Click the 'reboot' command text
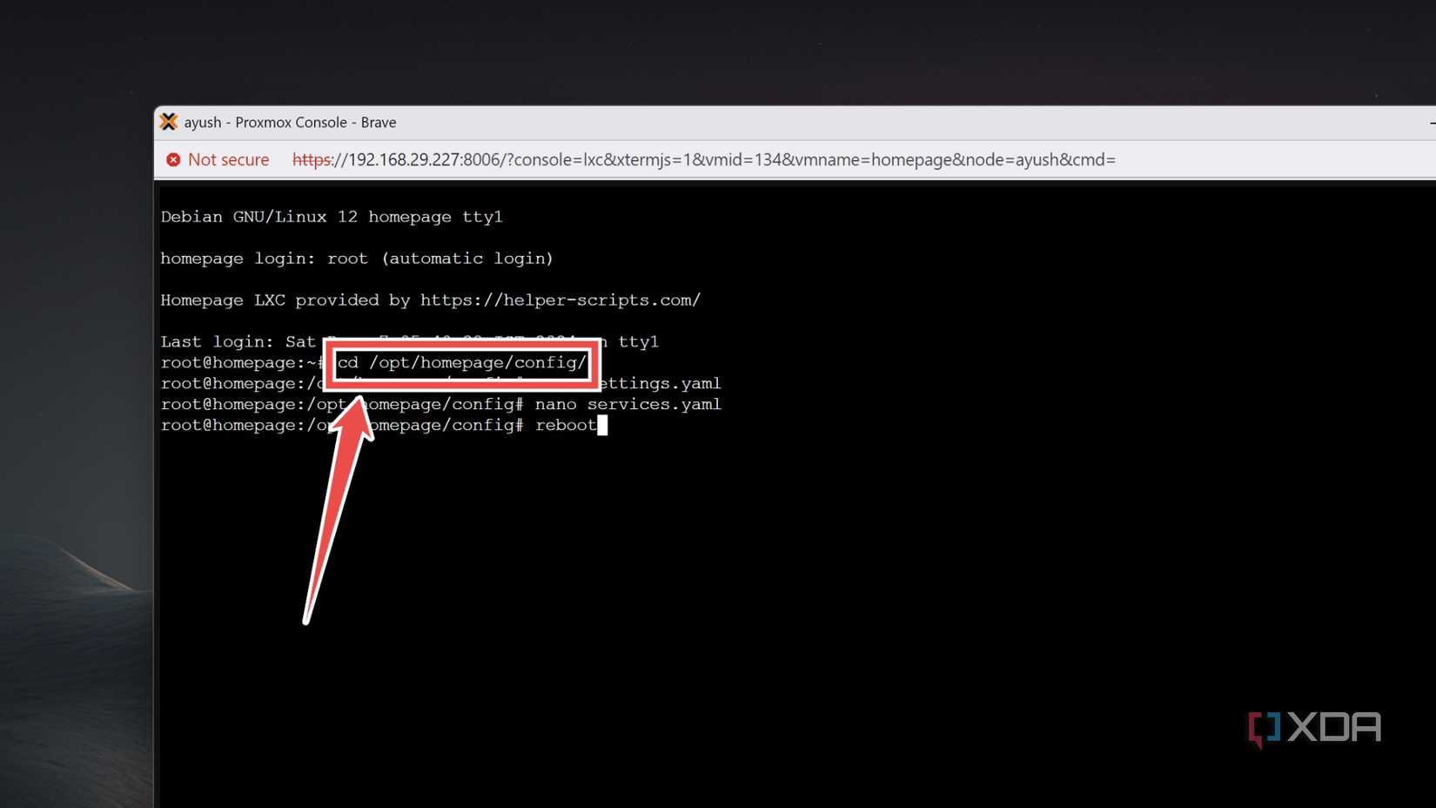This screenshot has width=1436, height=808. tap(566, 426)
